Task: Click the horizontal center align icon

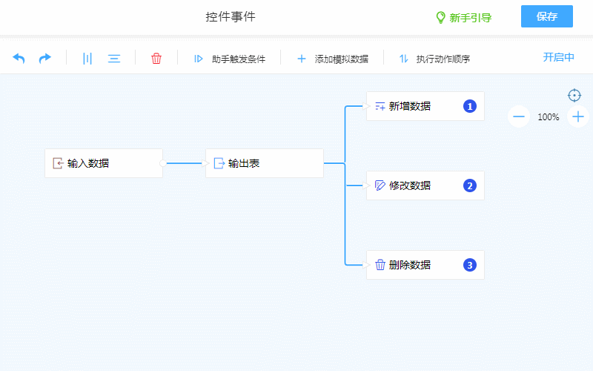Action: click(x=114, y=59)
